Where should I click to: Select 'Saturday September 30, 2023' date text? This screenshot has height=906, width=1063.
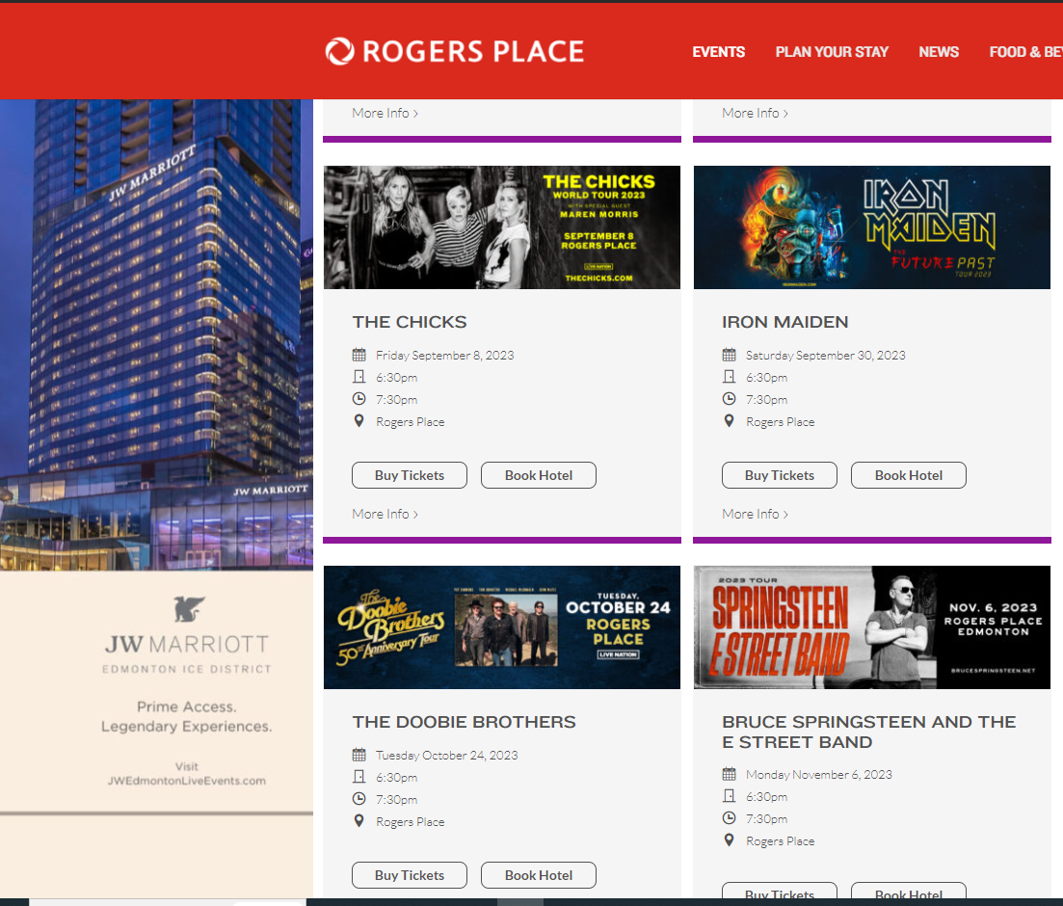tap(825, 356)
